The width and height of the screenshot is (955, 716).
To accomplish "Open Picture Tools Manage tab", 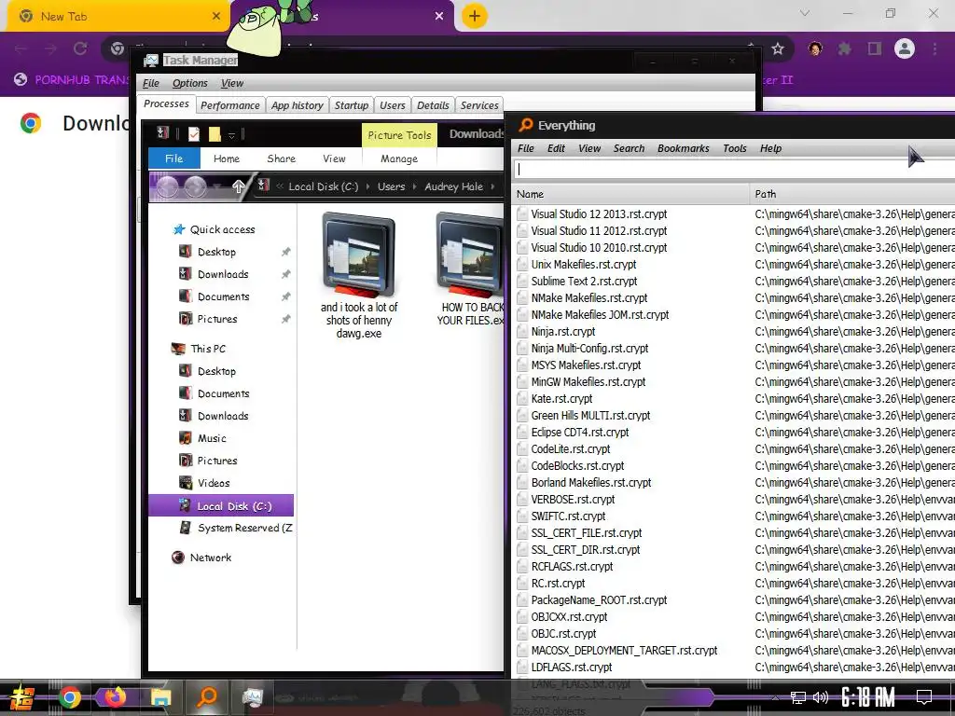I will coord(399,158).
